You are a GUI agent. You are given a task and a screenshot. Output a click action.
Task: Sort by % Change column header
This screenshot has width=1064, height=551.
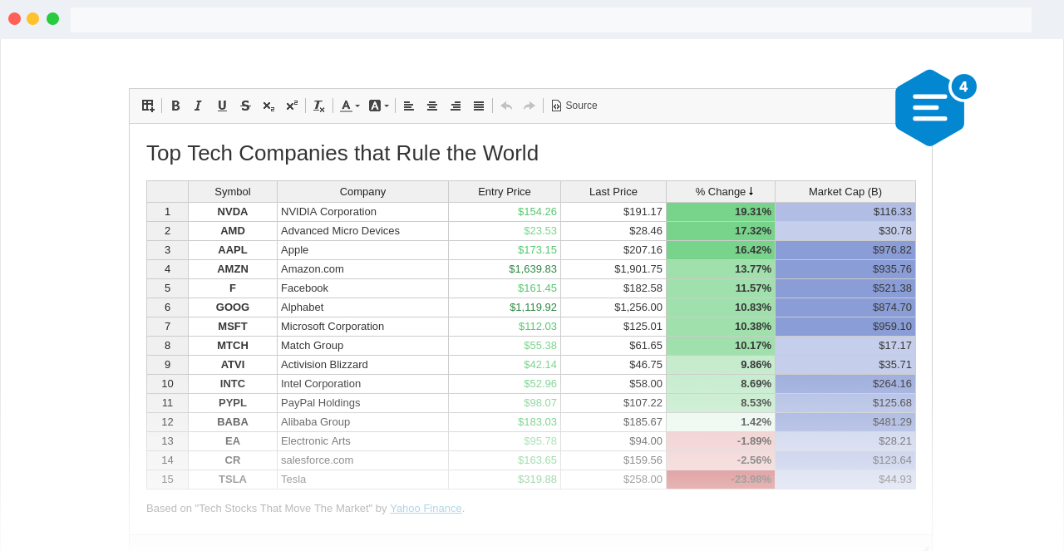[x=721, y=191]
